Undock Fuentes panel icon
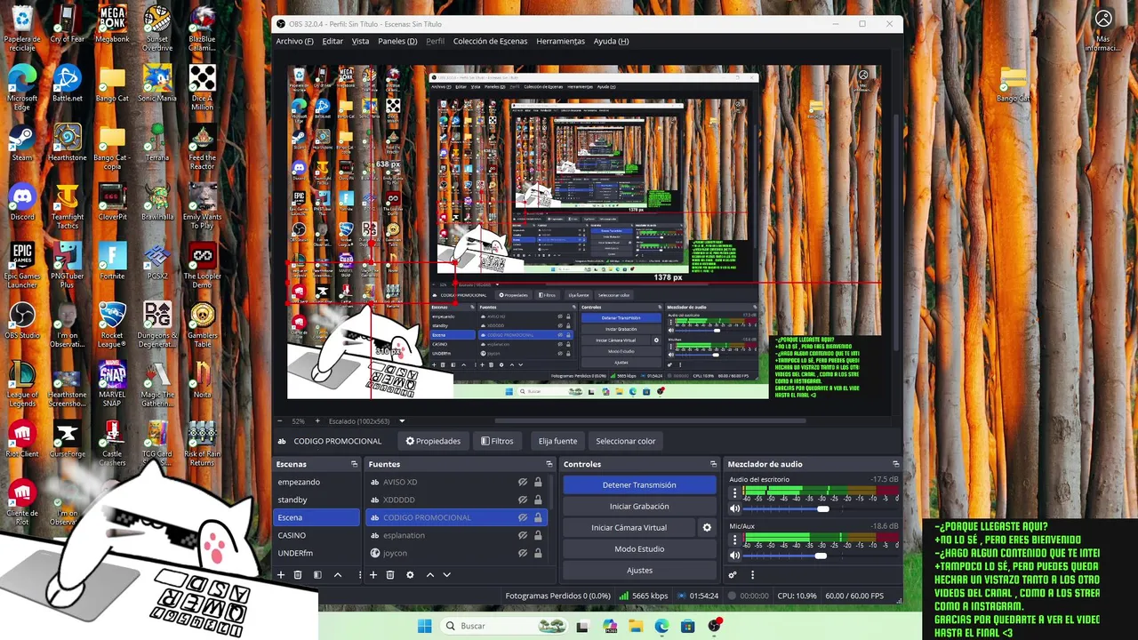This screenshot has height=640, width=1138. [x=549, y=464]
